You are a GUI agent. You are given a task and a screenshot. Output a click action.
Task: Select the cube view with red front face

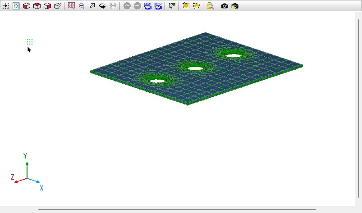[27, 6]
